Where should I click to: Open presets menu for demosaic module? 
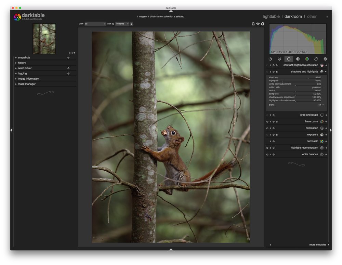[x=271, y=141]
